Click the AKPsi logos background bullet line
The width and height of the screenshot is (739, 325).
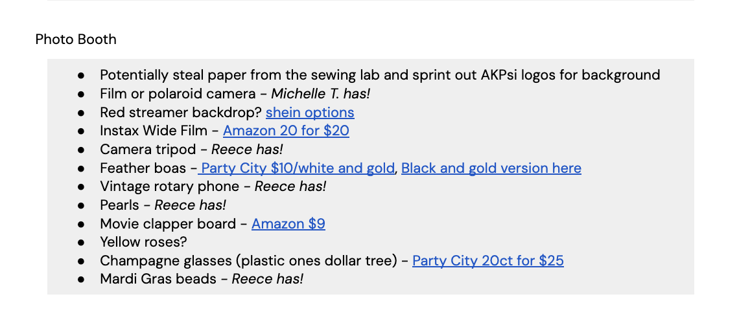pos(380,75)
